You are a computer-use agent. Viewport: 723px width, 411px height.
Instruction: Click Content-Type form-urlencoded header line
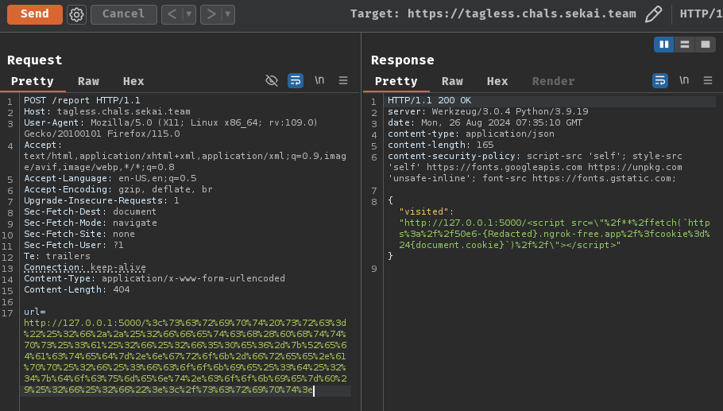click(x=154, y=278)
